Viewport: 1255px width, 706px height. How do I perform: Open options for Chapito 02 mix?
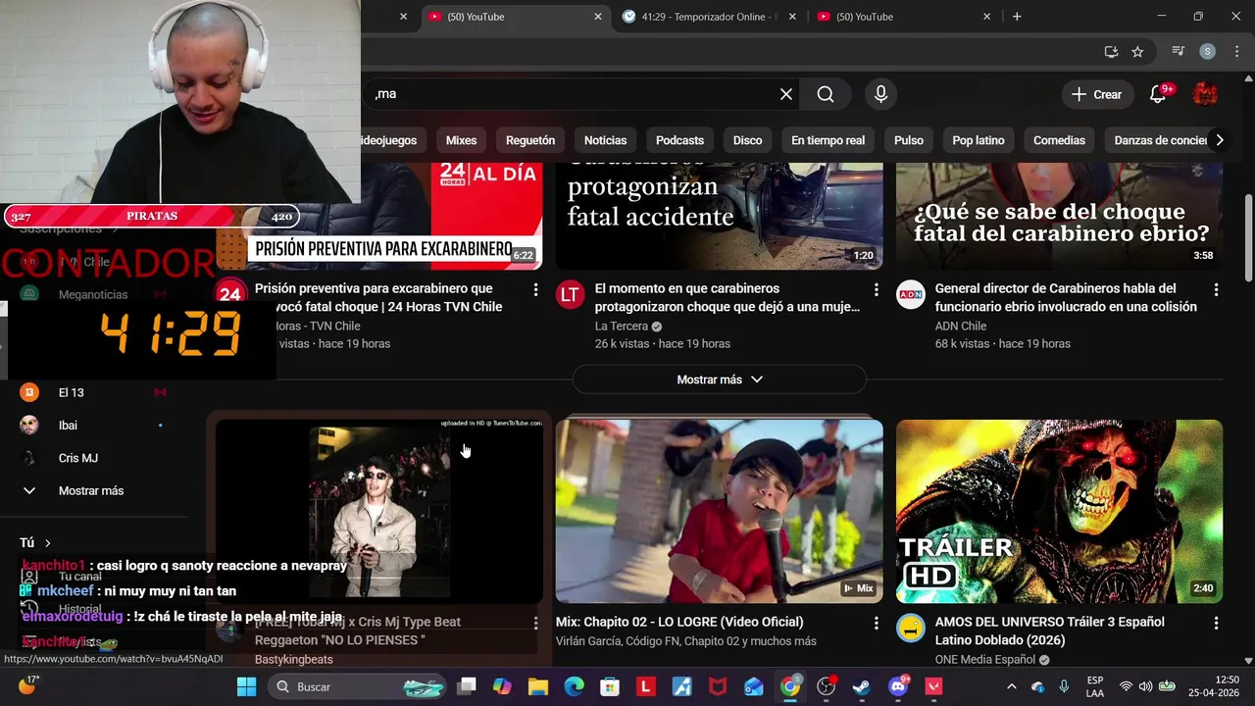point(876,624)
